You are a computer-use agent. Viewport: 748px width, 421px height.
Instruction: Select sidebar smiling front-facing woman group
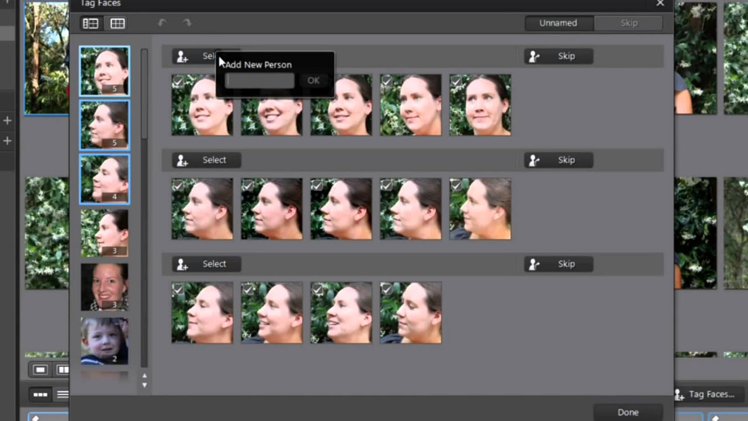(x=105, y=287)
